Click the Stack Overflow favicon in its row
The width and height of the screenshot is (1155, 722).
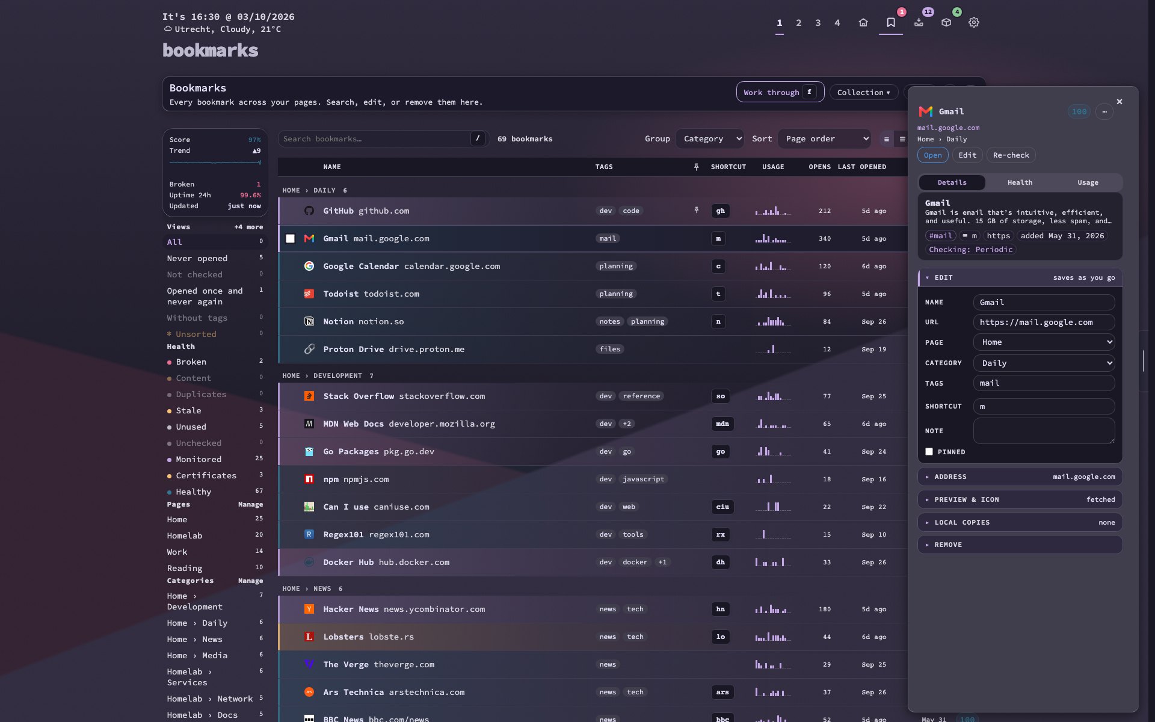[x=309, y=396]
